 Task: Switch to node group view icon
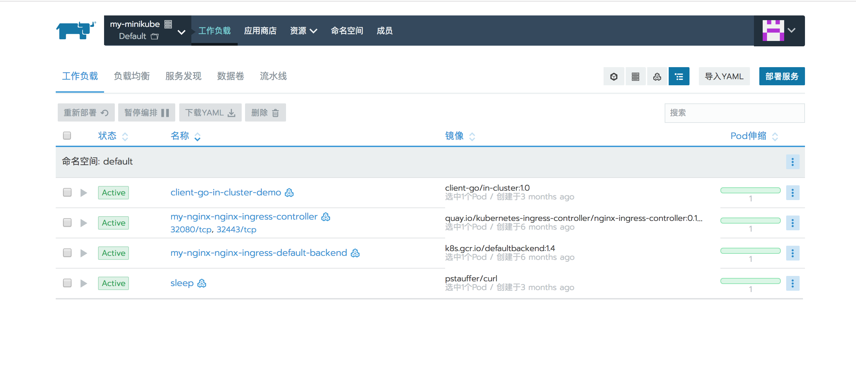coord(635,77)
